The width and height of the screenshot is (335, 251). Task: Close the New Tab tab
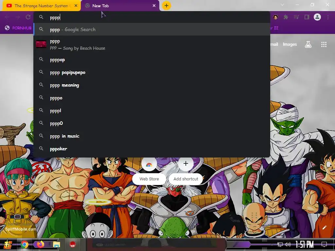pyautogui.click(x=154, y=6)
